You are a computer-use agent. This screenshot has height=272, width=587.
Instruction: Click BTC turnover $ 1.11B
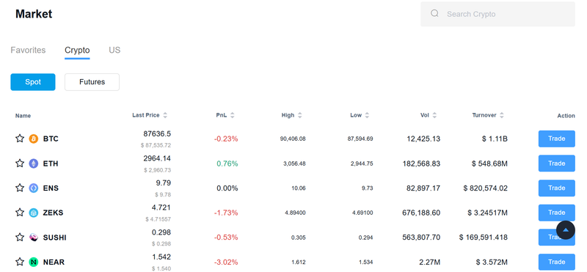[x=495, y=139]
